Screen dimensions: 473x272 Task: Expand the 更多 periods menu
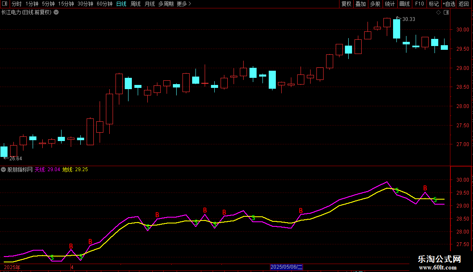[184, 4]
